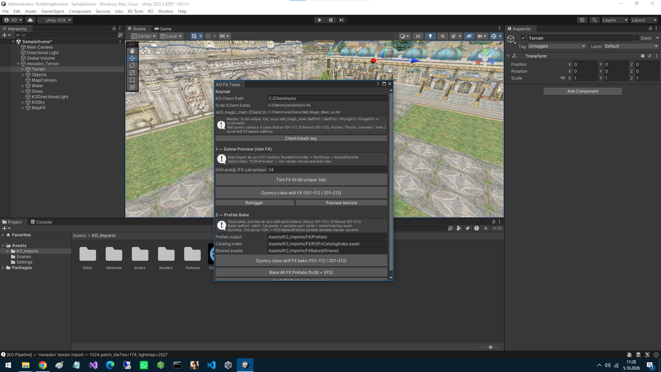Expand the Water hierarchy item
The image size is (661, 372).
[x=23, y=86]
